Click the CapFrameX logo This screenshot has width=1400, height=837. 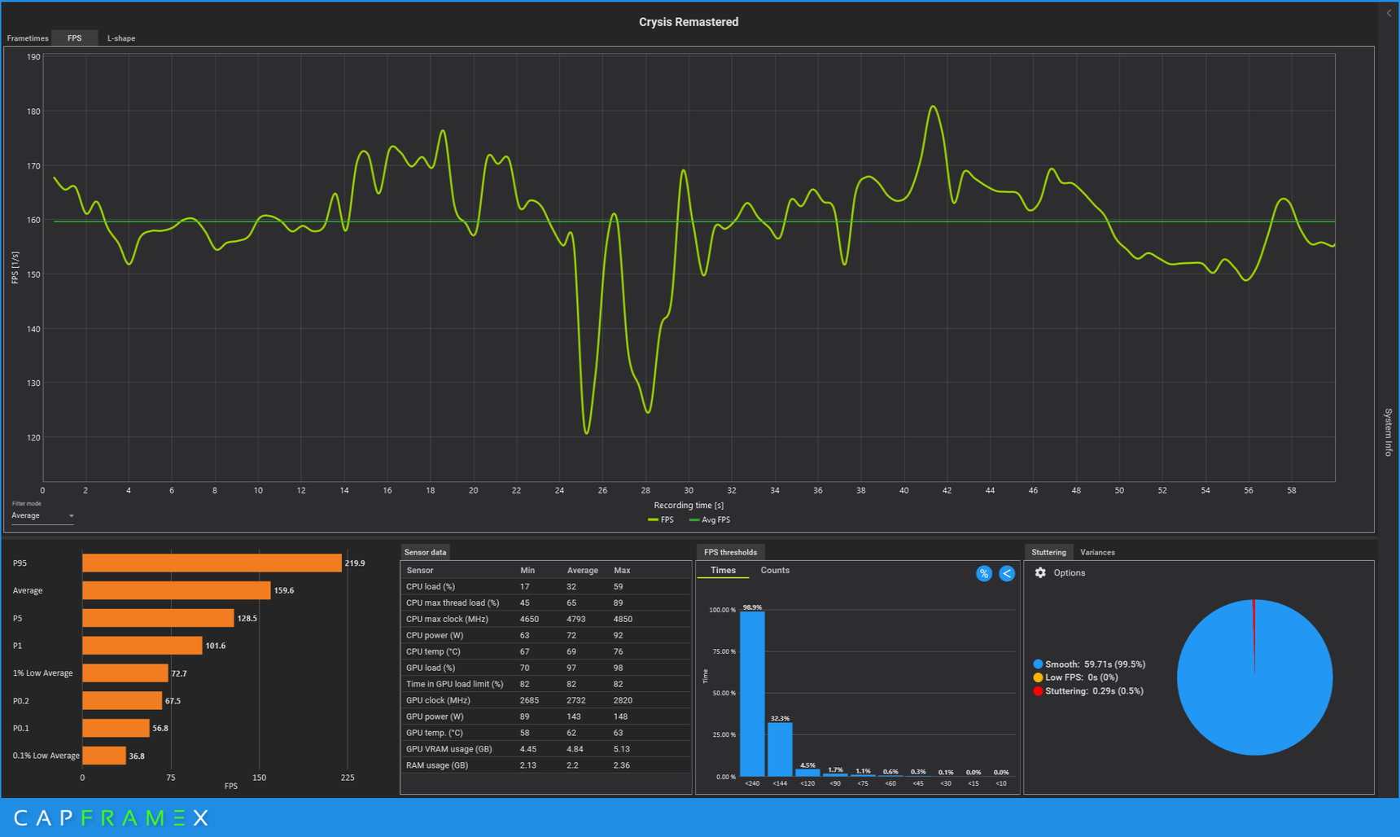[112, 818]
